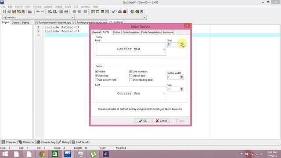Open the Resources bottom tab

(26, 142)
